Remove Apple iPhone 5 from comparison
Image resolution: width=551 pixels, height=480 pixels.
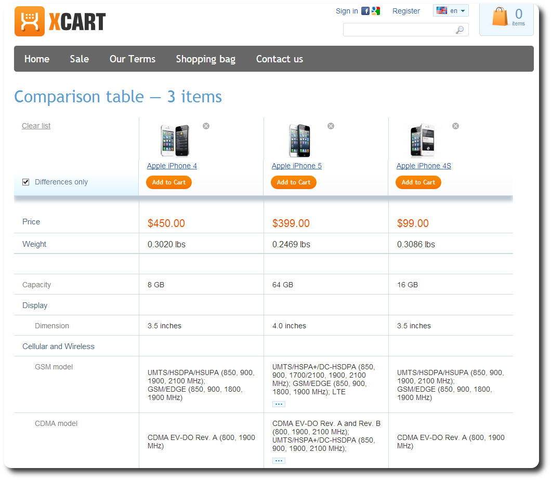click(x=331, y=126)
